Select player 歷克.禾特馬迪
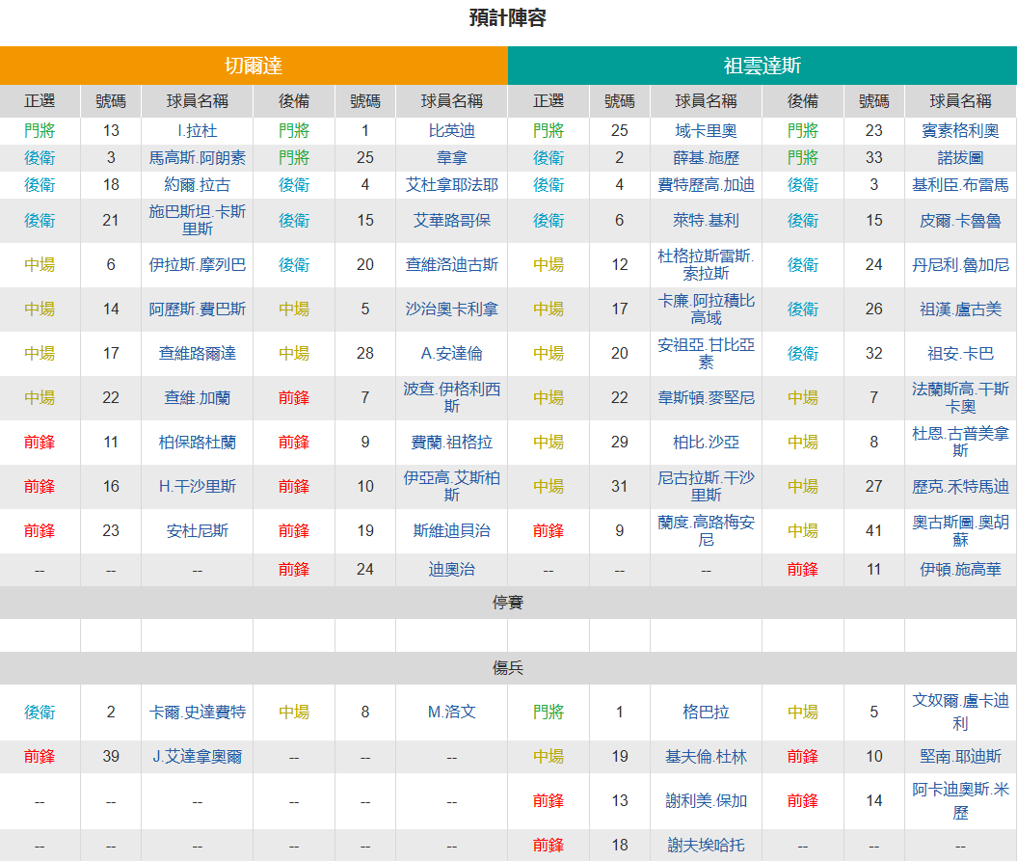1017x861 pixels. (x=960, y=486)
